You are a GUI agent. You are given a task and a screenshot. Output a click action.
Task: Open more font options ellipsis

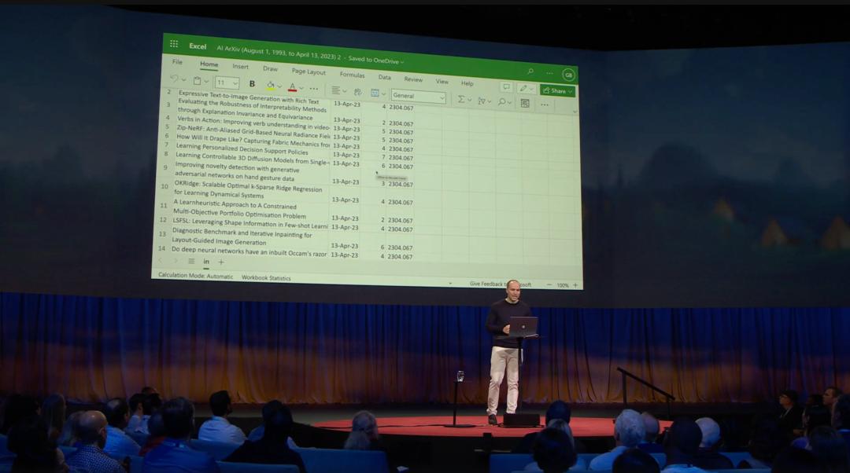pyautogui.click(x=314, y=88)
